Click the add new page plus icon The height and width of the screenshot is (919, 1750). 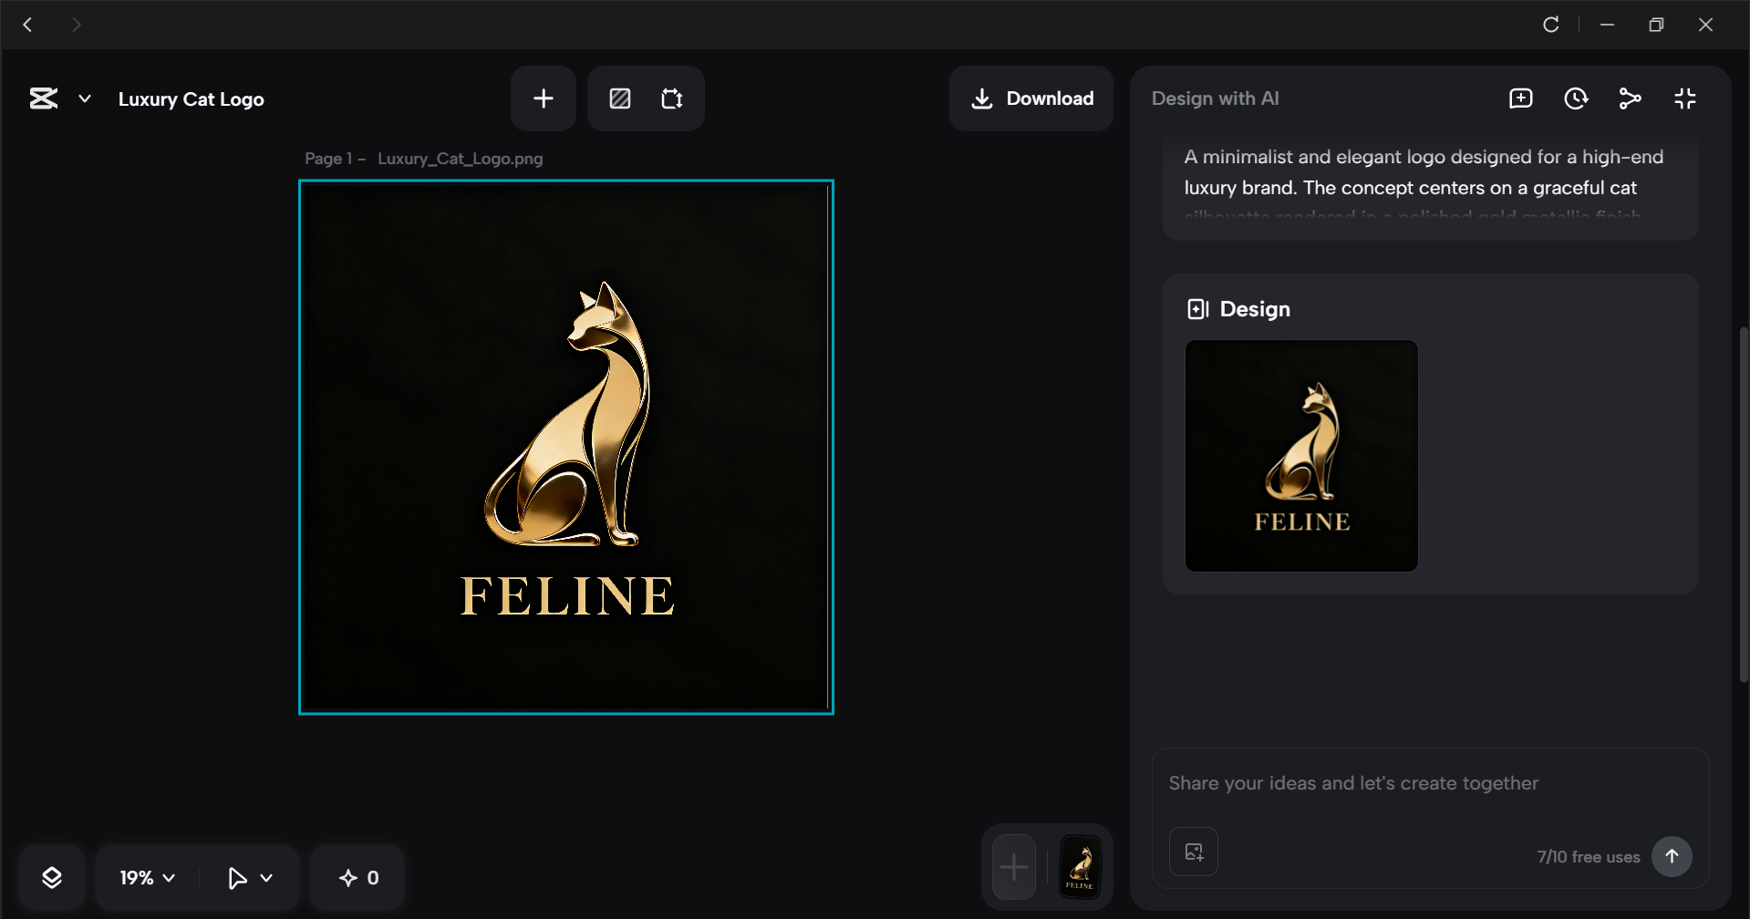click(x=543, y=98)
